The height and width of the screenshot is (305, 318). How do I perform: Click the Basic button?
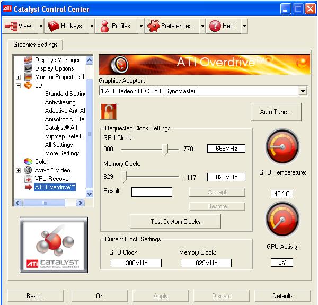(x=36, y=296)
